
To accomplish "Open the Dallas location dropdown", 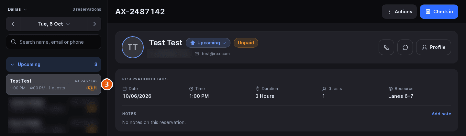I will pos(17,9).
